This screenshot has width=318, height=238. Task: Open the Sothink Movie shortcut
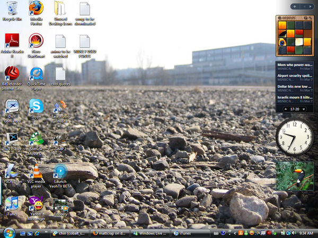coord(36,144)
